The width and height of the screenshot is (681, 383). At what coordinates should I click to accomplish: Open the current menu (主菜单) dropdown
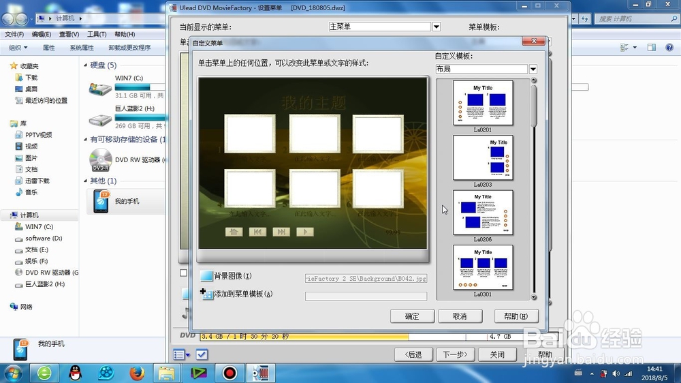[437, 27]
